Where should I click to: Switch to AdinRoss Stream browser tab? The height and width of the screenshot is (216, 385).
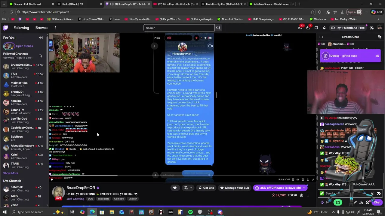click(271, 4)
